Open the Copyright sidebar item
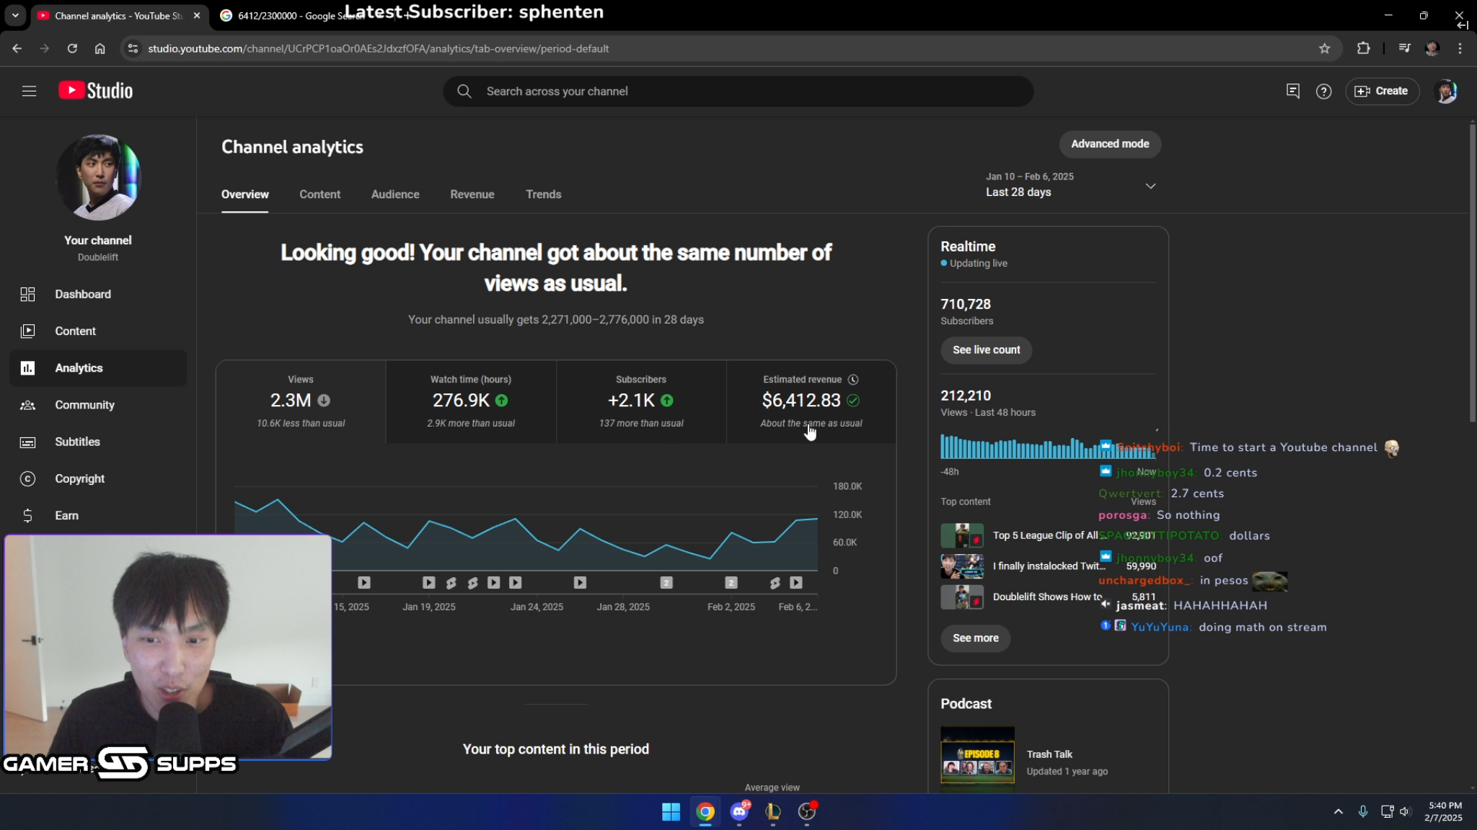1477x830 pixels. pos(79,478)
